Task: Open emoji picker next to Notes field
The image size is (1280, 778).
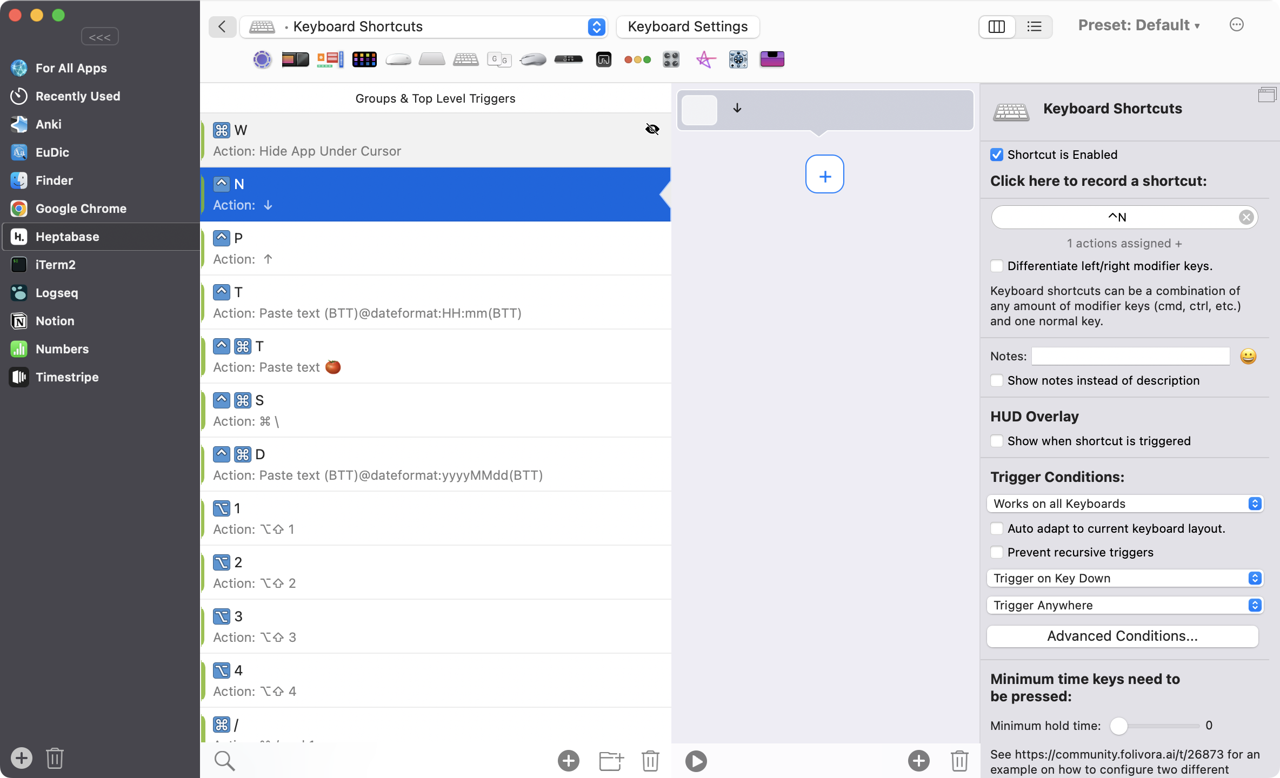Action: coord(1248,356)
